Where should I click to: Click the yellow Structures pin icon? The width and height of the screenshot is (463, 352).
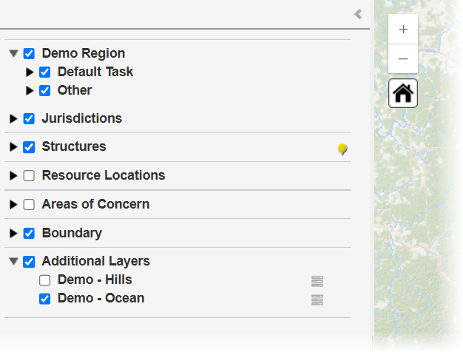[x=342, y=149]
